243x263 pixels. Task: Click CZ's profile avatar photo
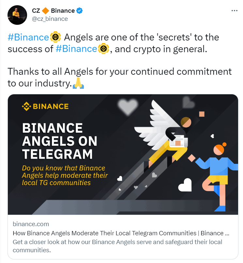(17, 15)
